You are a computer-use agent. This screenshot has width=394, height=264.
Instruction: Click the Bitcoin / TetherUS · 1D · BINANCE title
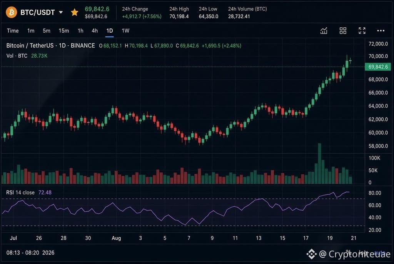point(50,45)
